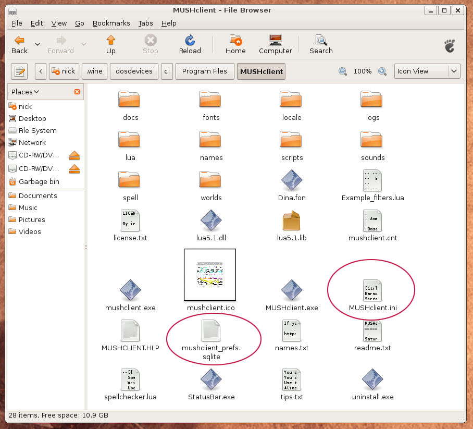Select the mushclient_prefs.sqlite file
This screenshot has height=429, width=473.
coord(211,330)
